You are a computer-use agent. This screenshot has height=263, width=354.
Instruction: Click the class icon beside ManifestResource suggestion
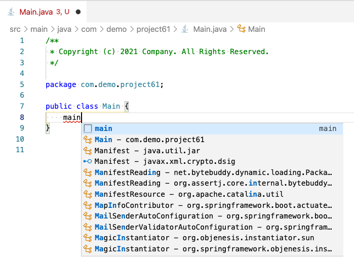click(88, 194)
